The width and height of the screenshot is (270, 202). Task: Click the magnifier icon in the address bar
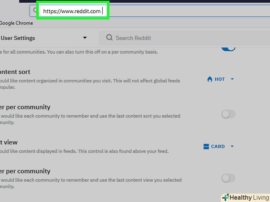click(x=35, y=11)
